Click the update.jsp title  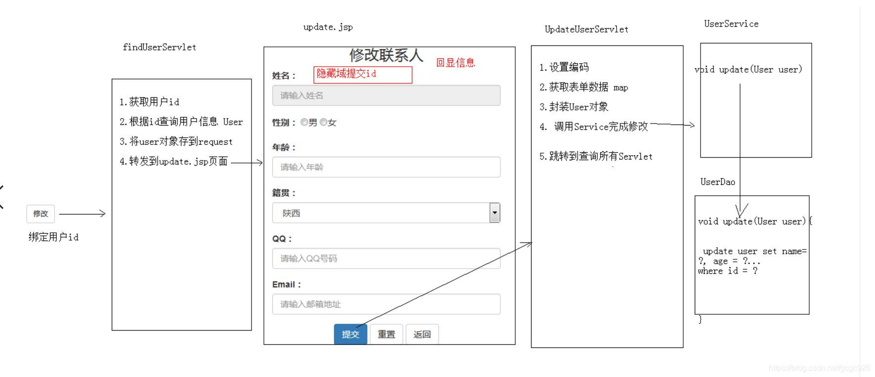pos(328,27)
